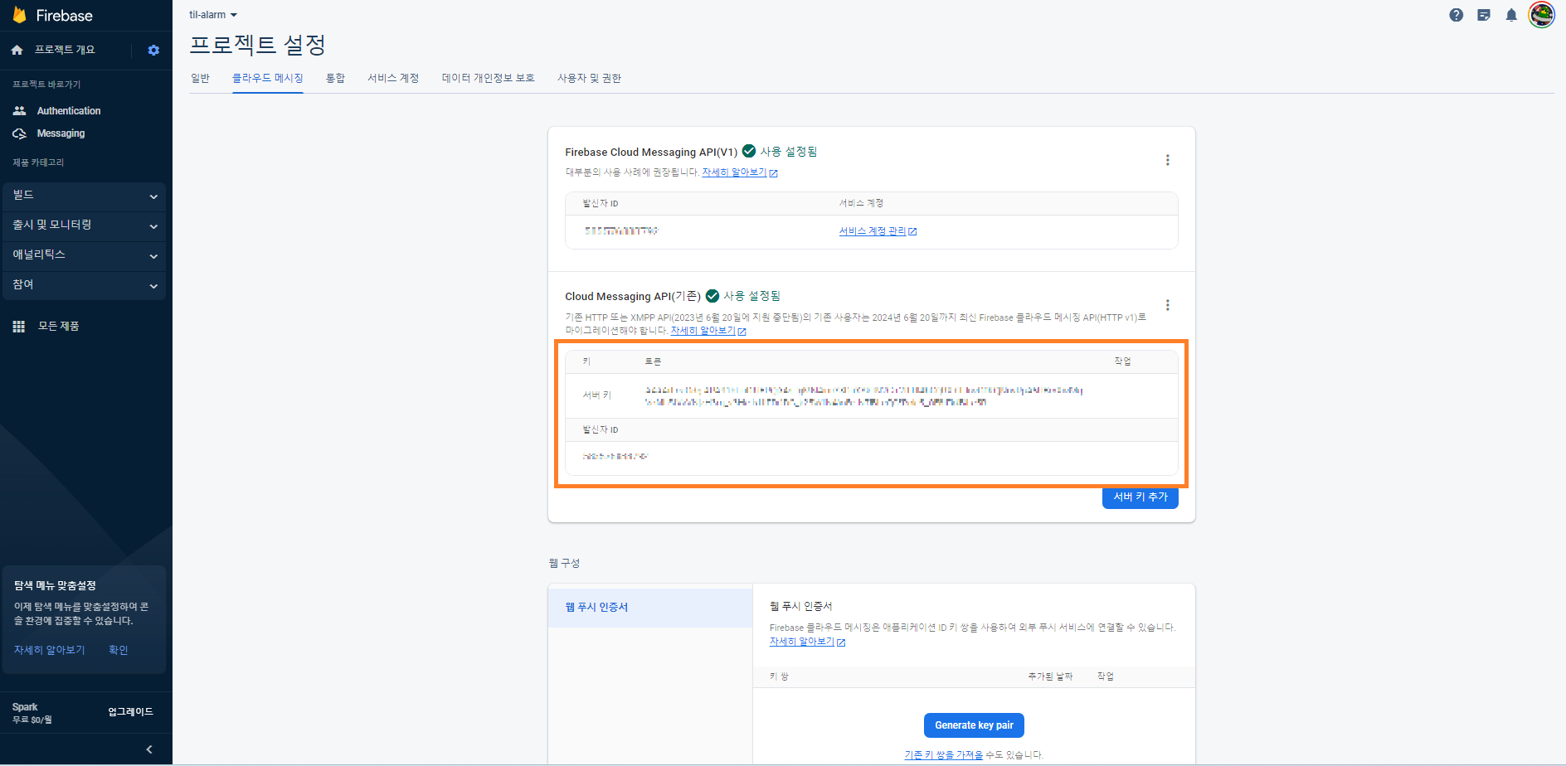Screen dimensions: 1566x766
Task: Click the 추가된 날짜 column header
Action: pos(1050,676)
